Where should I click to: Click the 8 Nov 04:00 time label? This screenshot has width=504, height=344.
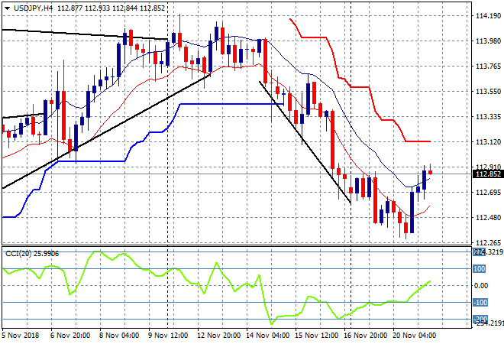(x=119, y=336)
